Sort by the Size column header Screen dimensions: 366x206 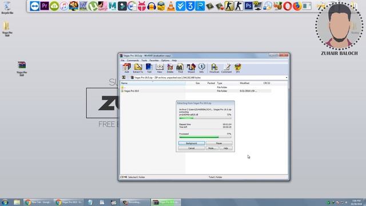pos(197,83)
